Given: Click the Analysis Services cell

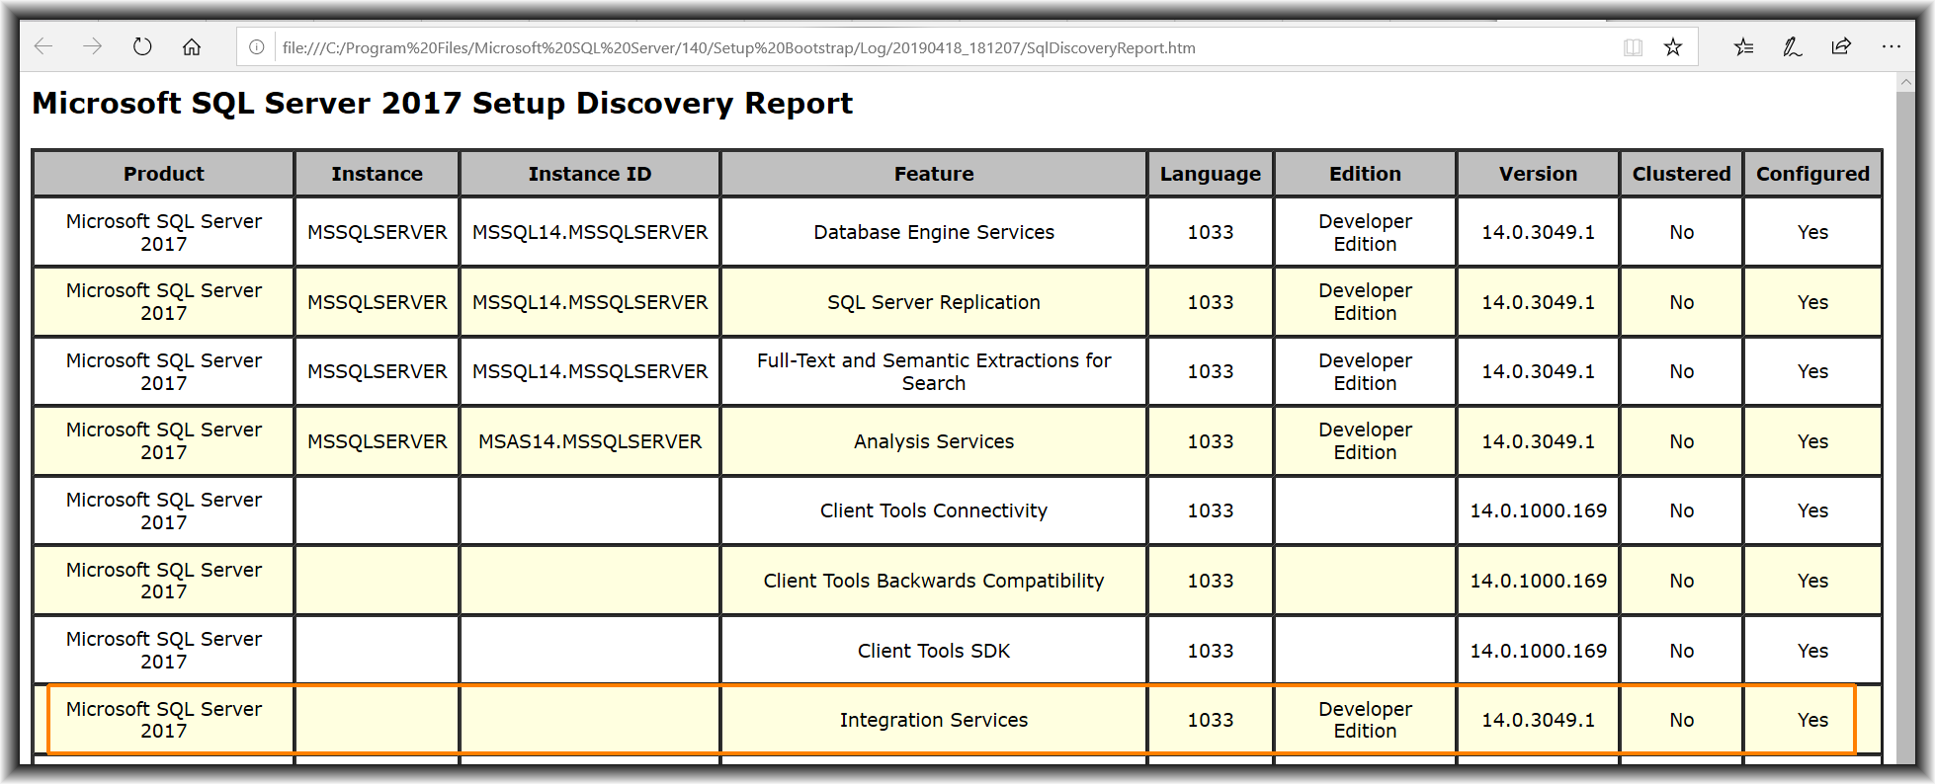Looking at the screenshot, I should point(934,441).
